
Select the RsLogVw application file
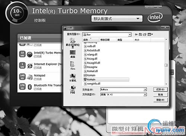[90, 67]
